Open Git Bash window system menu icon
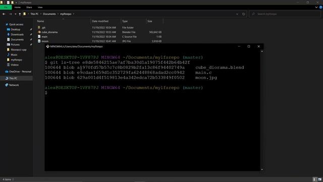323x182 pixels. click(x=47, y=47)
